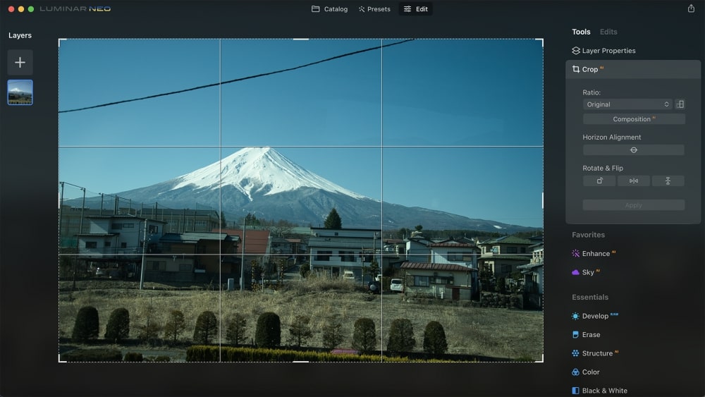Select the Mount Fuji layer thumbnail

20,92
